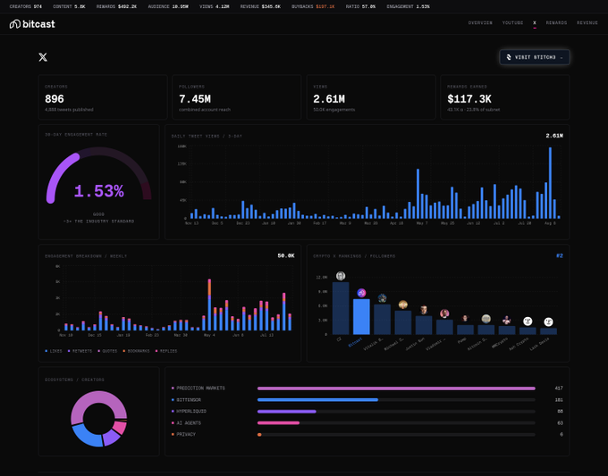Image resolution: width=608 pixels, height=476 pixels.
Task: Click the Creators 974 ticker stat
Action: pyautogui.click(x=25, y=6)
